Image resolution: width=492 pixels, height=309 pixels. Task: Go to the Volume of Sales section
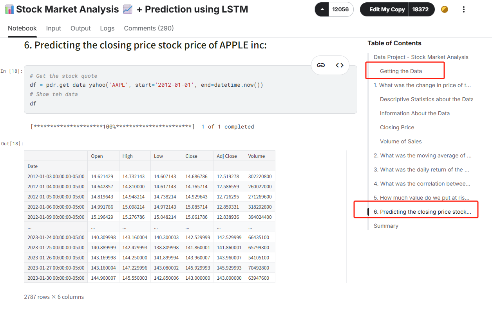[401, 141]
